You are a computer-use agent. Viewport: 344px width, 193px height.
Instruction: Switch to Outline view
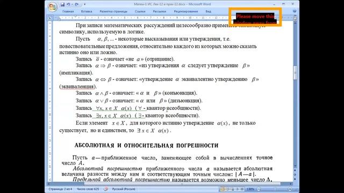tap(237, 189)
